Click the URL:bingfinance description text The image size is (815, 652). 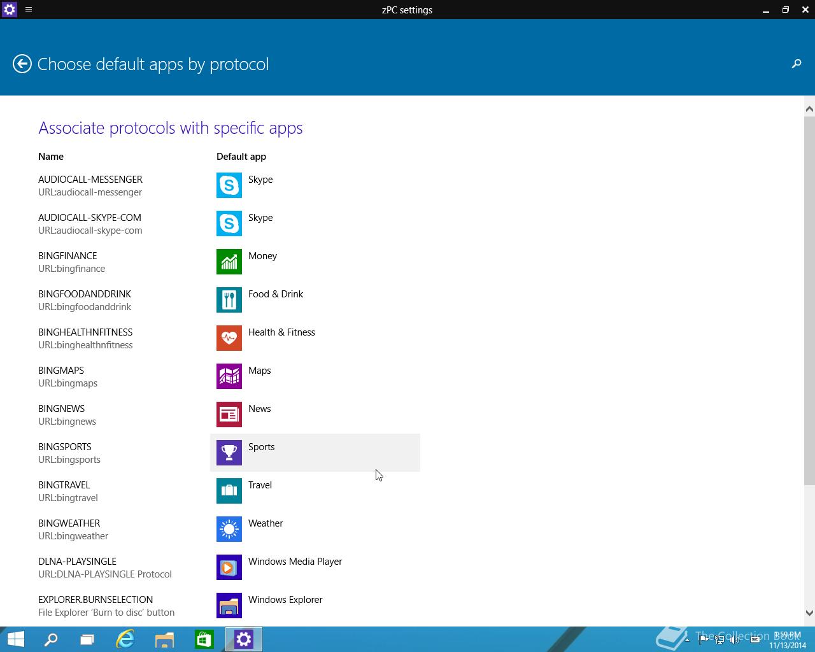coord(72,269)
